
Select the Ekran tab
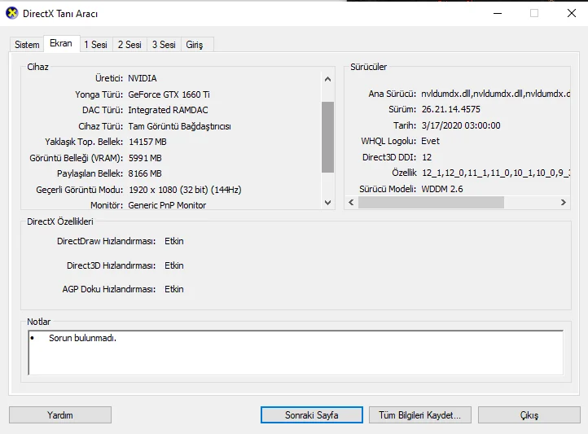[x=61, y=43]
